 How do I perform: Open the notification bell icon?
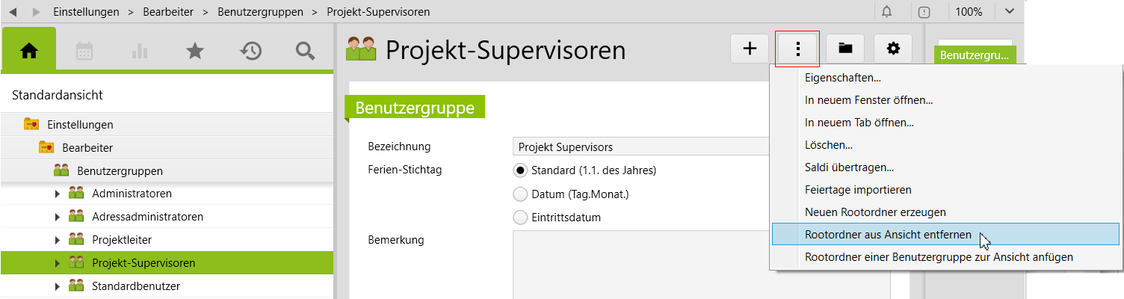(x=886, y=12)
